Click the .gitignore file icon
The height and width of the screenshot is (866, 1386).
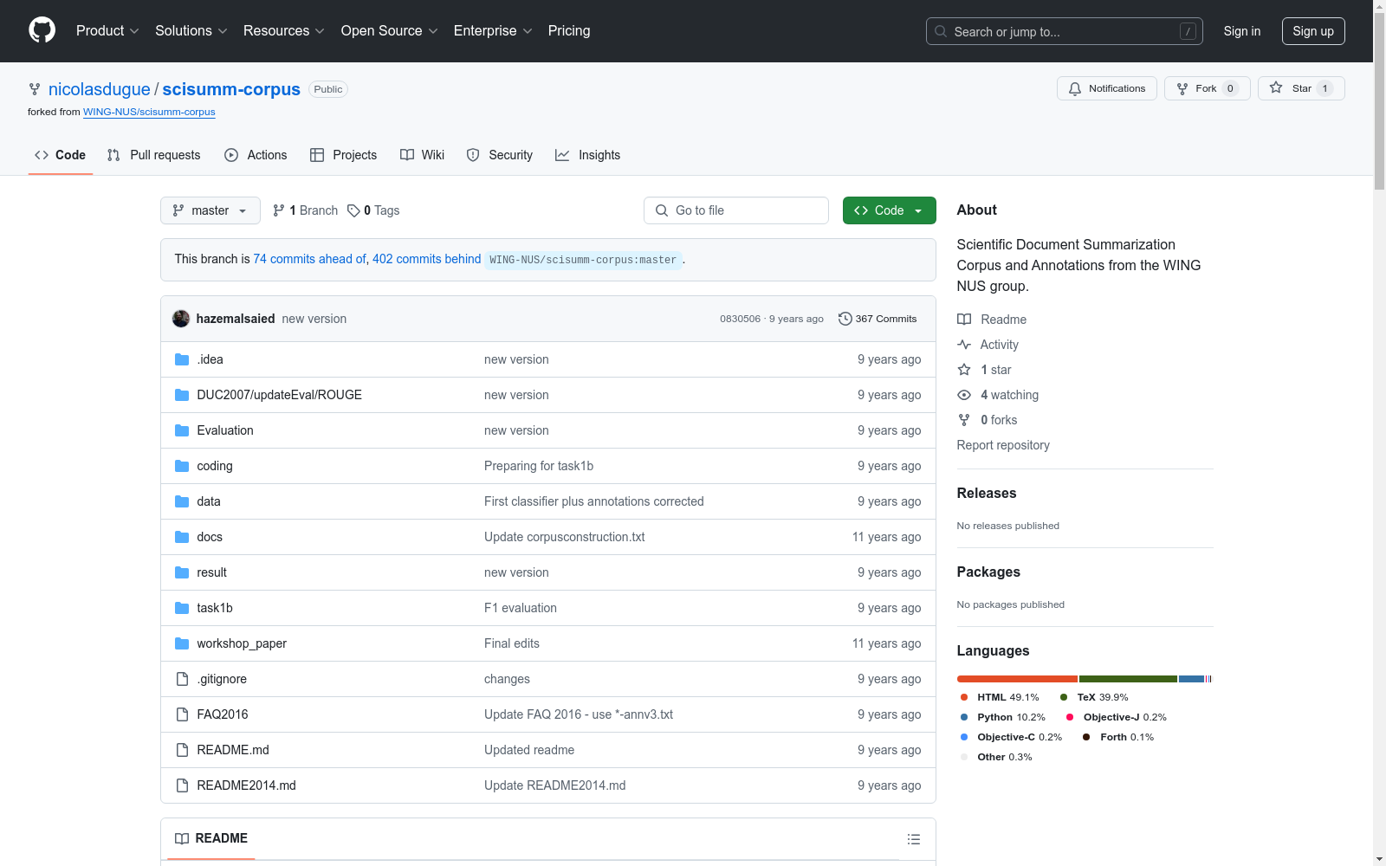[182, 679]
